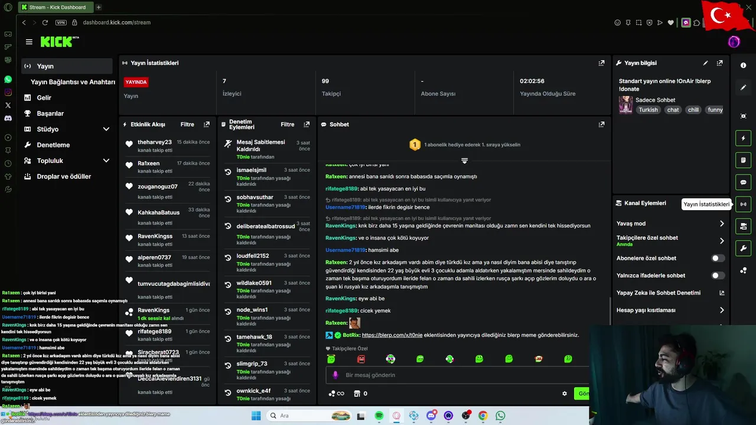Open the user profile avatar
756x425 pixels.
point(734,42)
